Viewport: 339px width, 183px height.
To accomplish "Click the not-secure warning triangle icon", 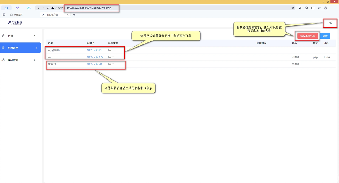I will point(53,8).
